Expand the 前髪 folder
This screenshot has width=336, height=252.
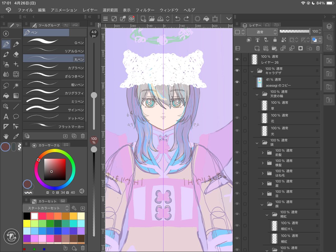coord(263,153)
